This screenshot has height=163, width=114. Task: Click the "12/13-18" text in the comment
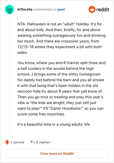pyautogui.click(x=25, y=47)
